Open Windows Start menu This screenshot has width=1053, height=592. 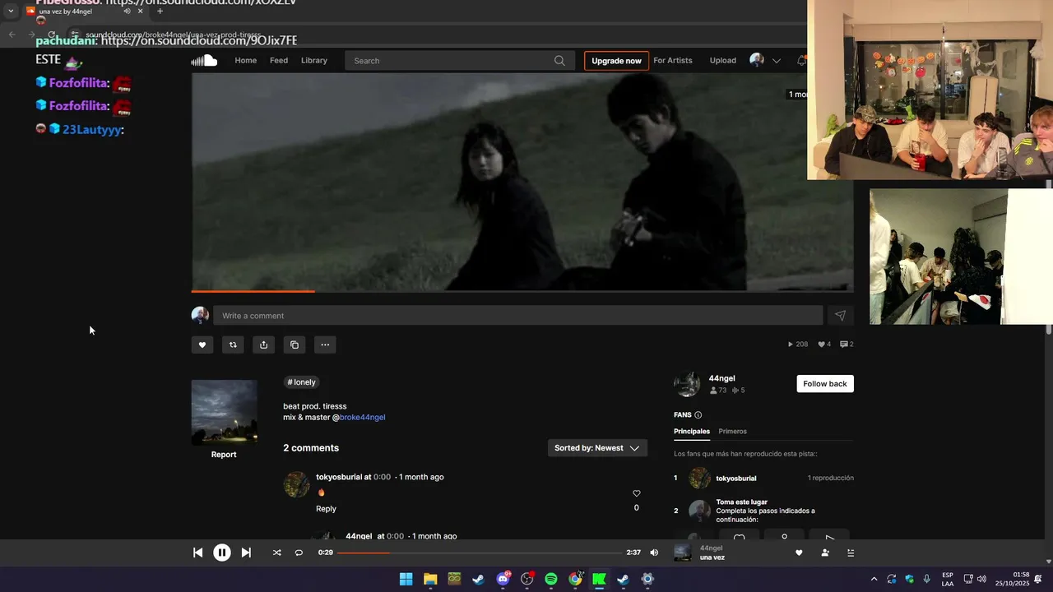tap(406, 579)
